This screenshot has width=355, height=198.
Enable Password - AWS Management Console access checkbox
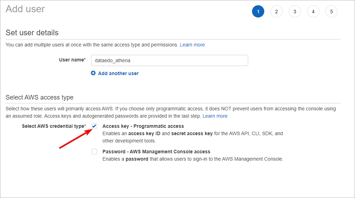(x=94, y=152)
